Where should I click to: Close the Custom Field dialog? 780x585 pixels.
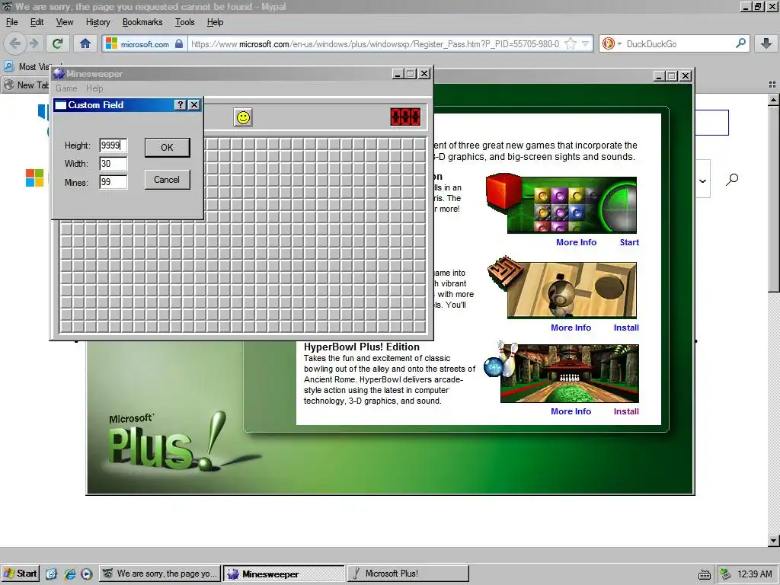click(194, 105)
